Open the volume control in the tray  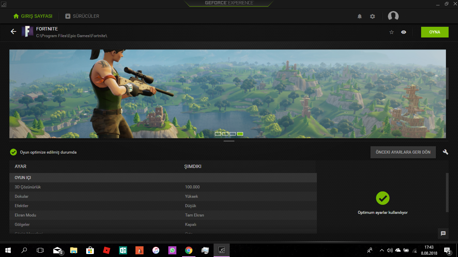(x=390, y=250)
